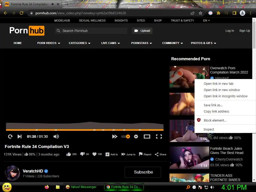The image size is (256, 192).
Task: Choose Open link in new tab
Action: (225, 83)
